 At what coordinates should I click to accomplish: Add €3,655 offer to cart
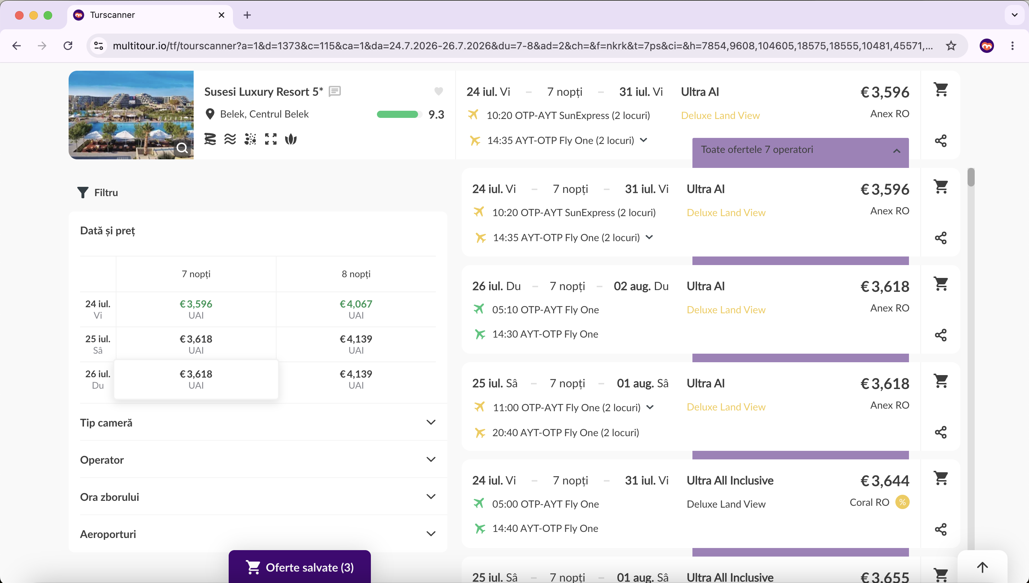tap(940, 575)
